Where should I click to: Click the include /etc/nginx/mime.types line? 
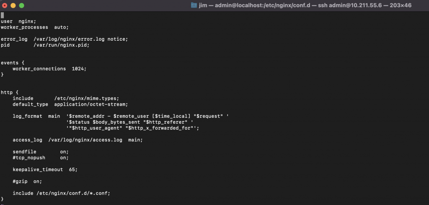tap(66, 98)
